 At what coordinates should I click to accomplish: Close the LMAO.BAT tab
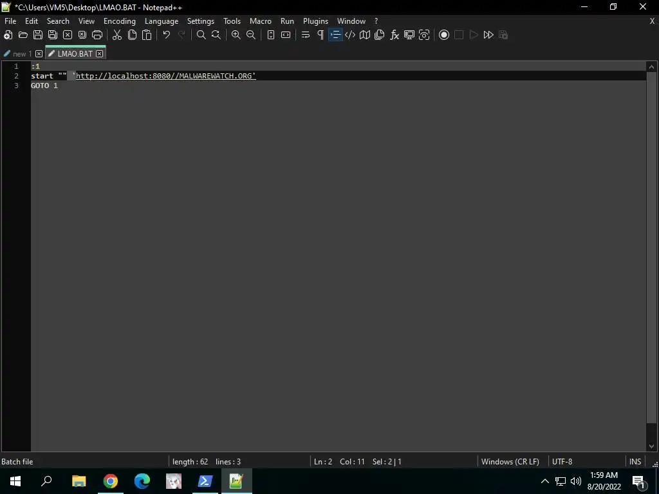click(99, 54)
